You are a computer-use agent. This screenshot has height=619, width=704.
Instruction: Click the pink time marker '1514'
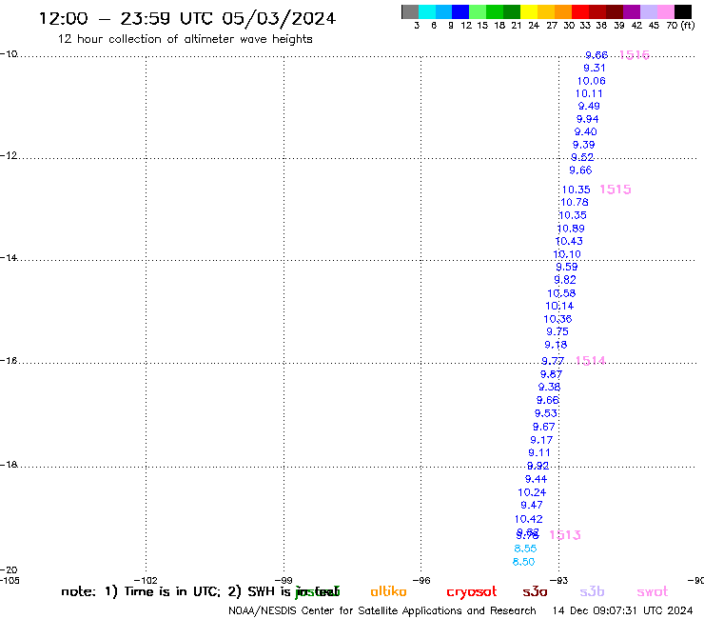(x=591, y=361)
